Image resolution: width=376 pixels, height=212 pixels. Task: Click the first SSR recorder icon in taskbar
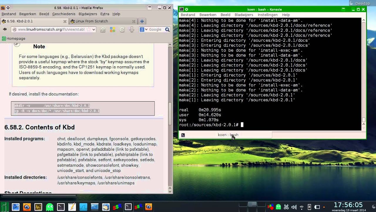tap(117, 207)
